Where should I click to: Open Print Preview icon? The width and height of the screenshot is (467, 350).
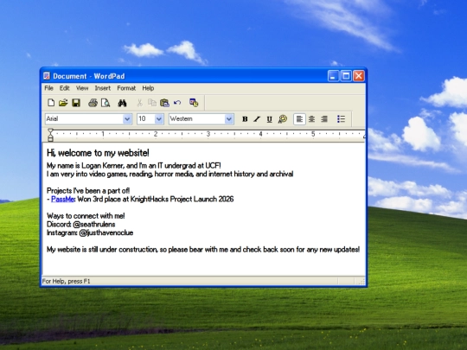tap(106, 103)
